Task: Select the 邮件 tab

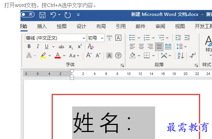Action: click(x=141, y=26)
